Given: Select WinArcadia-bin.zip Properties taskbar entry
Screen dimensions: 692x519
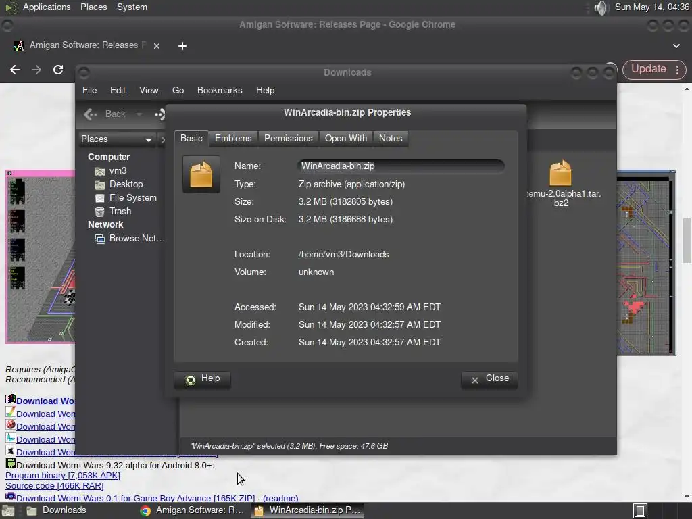Looking at the screenshot, I should (307, 511).
